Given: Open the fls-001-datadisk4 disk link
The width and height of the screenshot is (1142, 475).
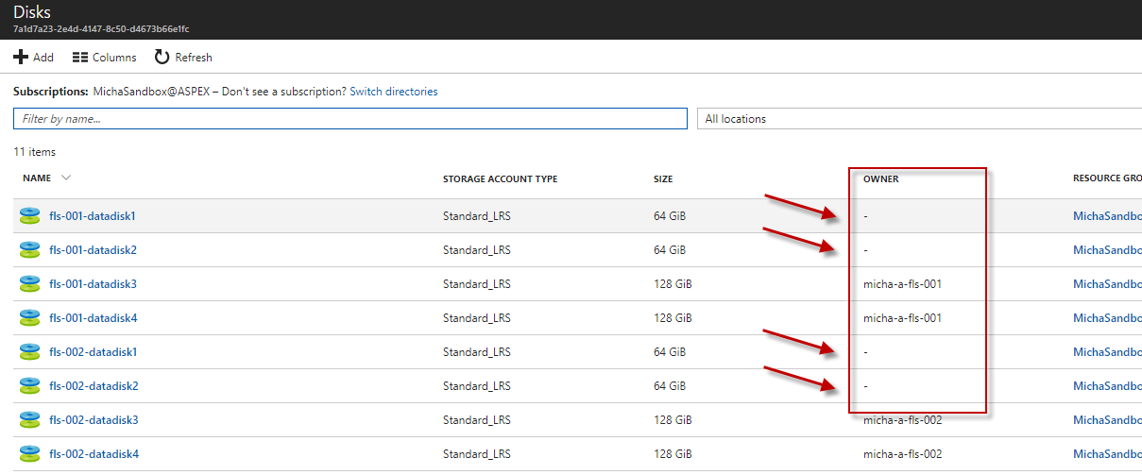Looking at the screenshot, I should point(93,318).
